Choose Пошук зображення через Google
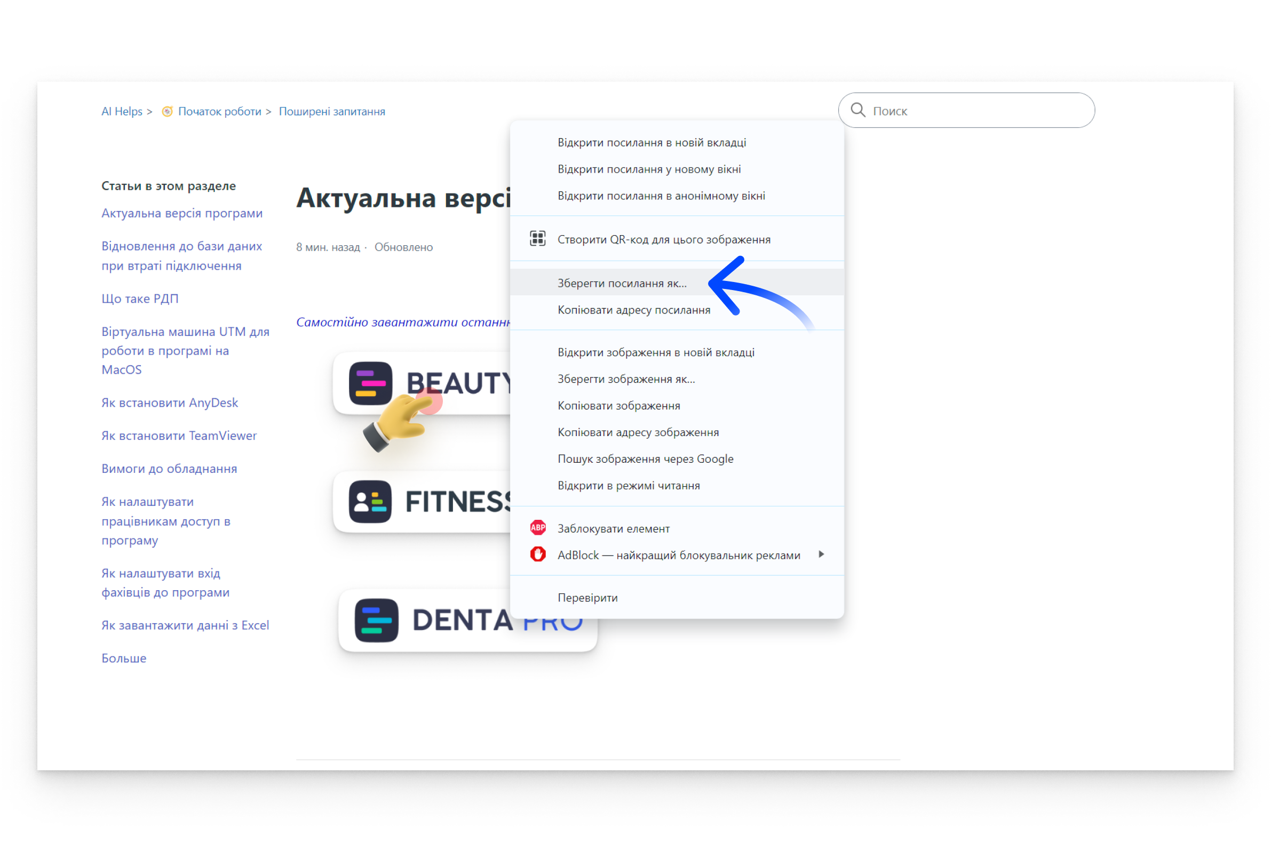Screen dimensions: 1271x853 677,459
